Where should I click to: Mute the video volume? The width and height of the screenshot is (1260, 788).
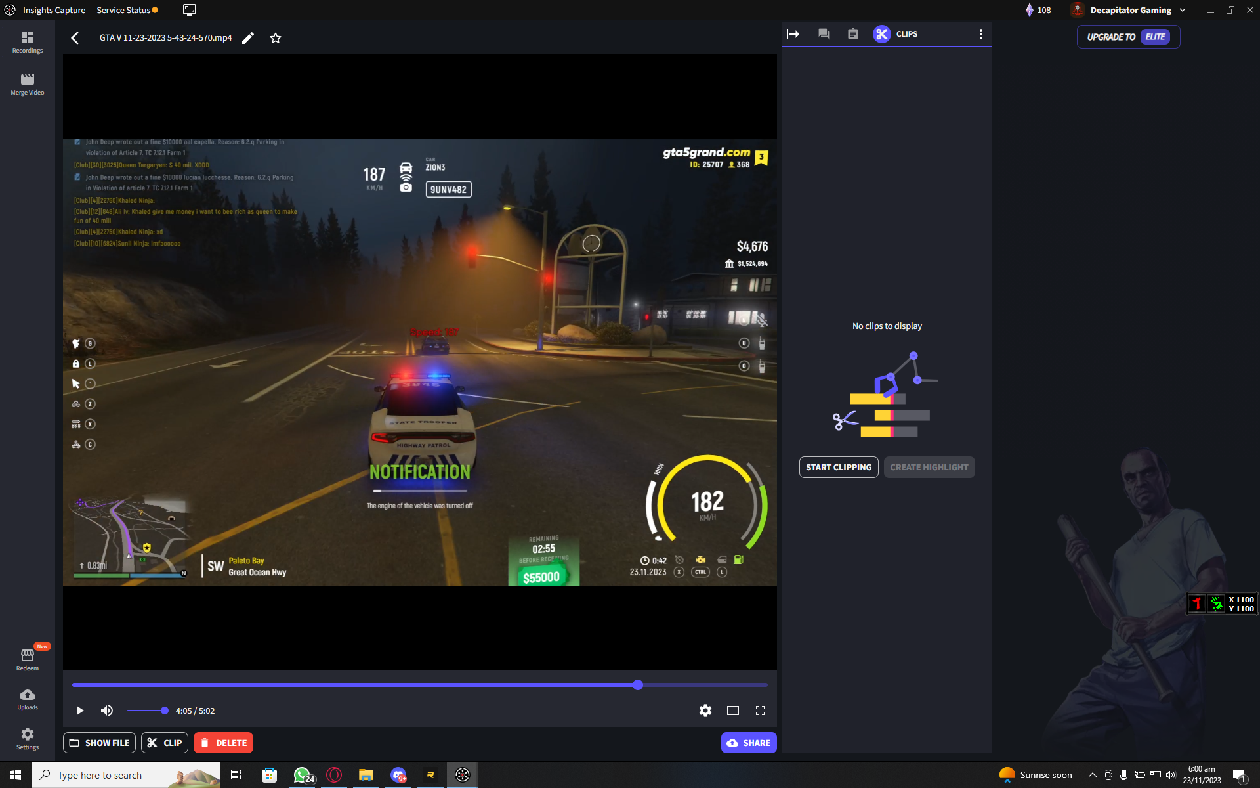pos(107,711)
